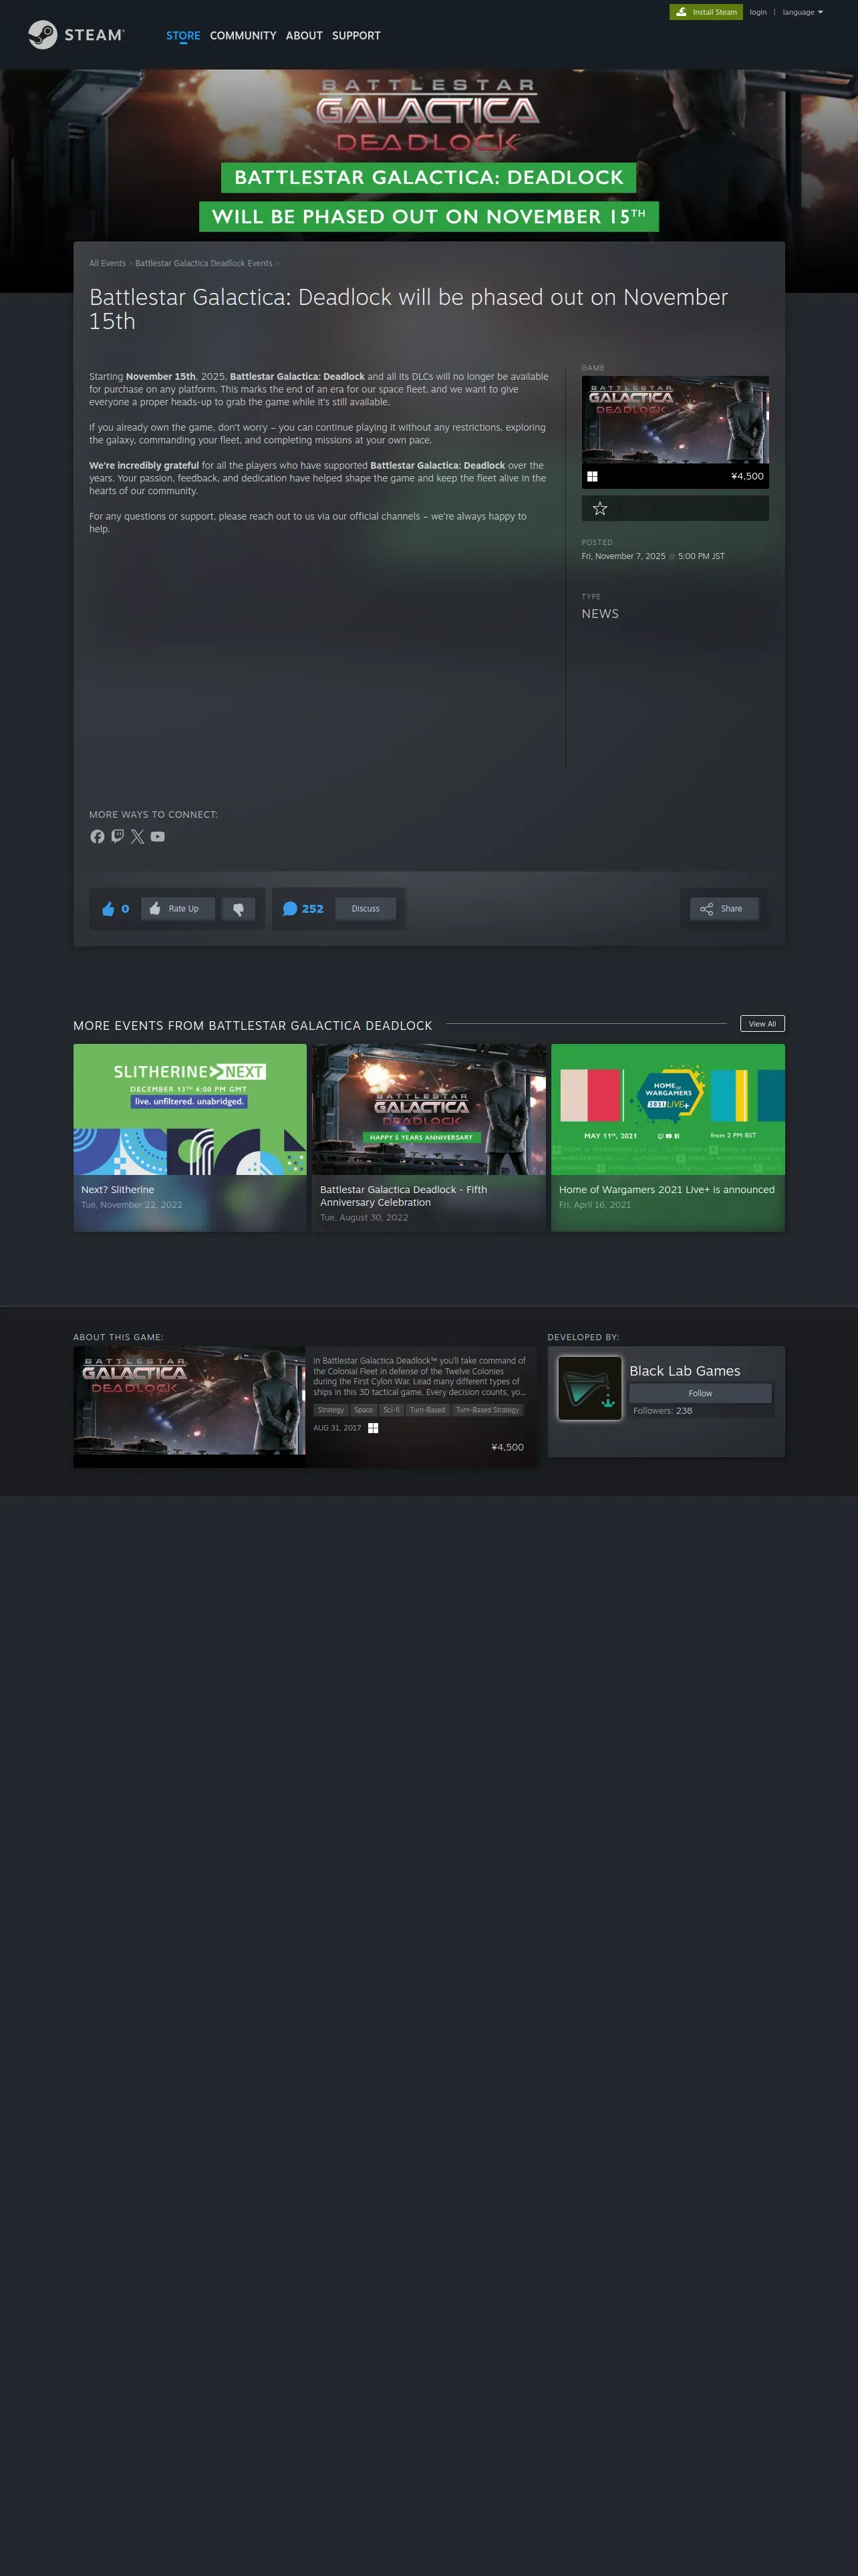Open the Facebook social link icon
The width and height of the screenshot is (858, 2576).
97,836
